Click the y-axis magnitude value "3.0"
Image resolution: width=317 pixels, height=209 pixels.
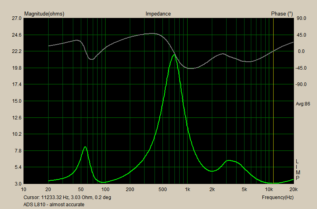tap(18, 184)
